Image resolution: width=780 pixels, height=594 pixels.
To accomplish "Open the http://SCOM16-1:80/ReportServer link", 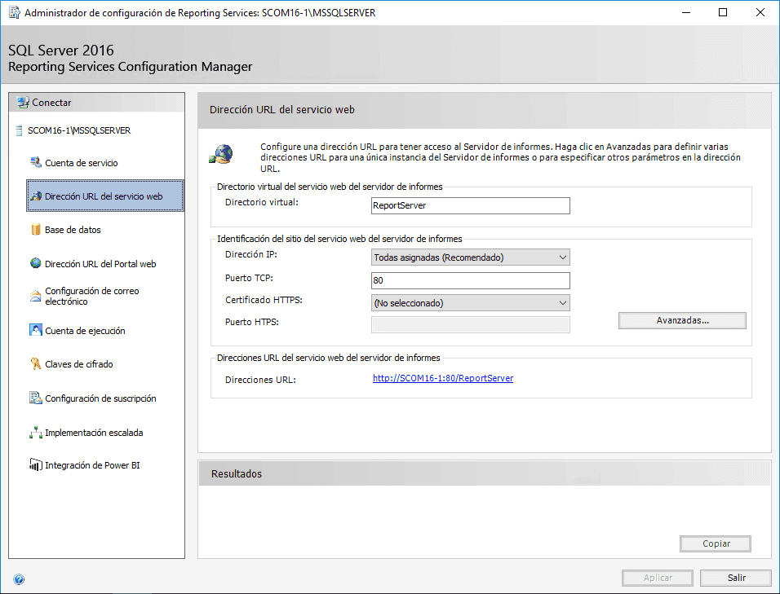I will (443, 378).
